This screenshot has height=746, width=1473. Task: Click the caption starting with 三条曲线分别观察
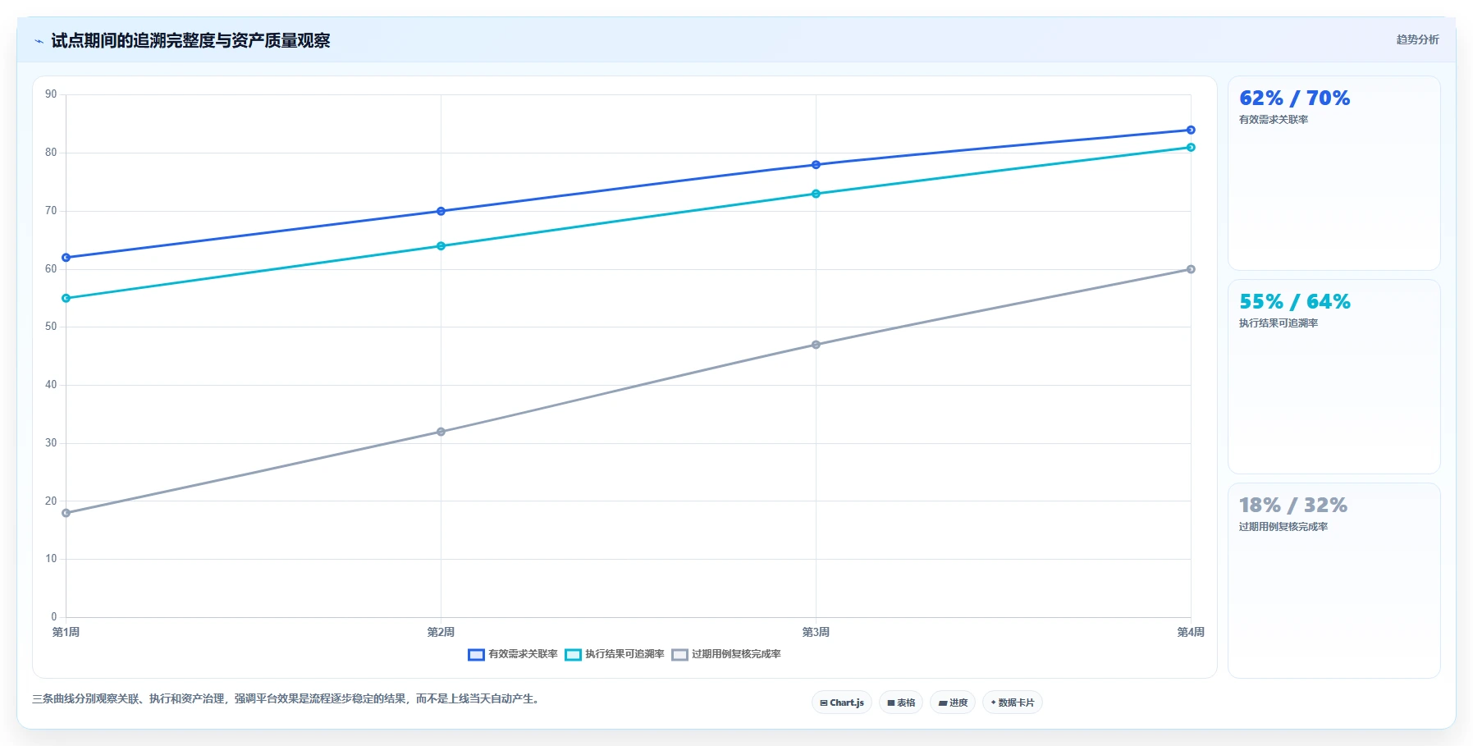[287, 698]
